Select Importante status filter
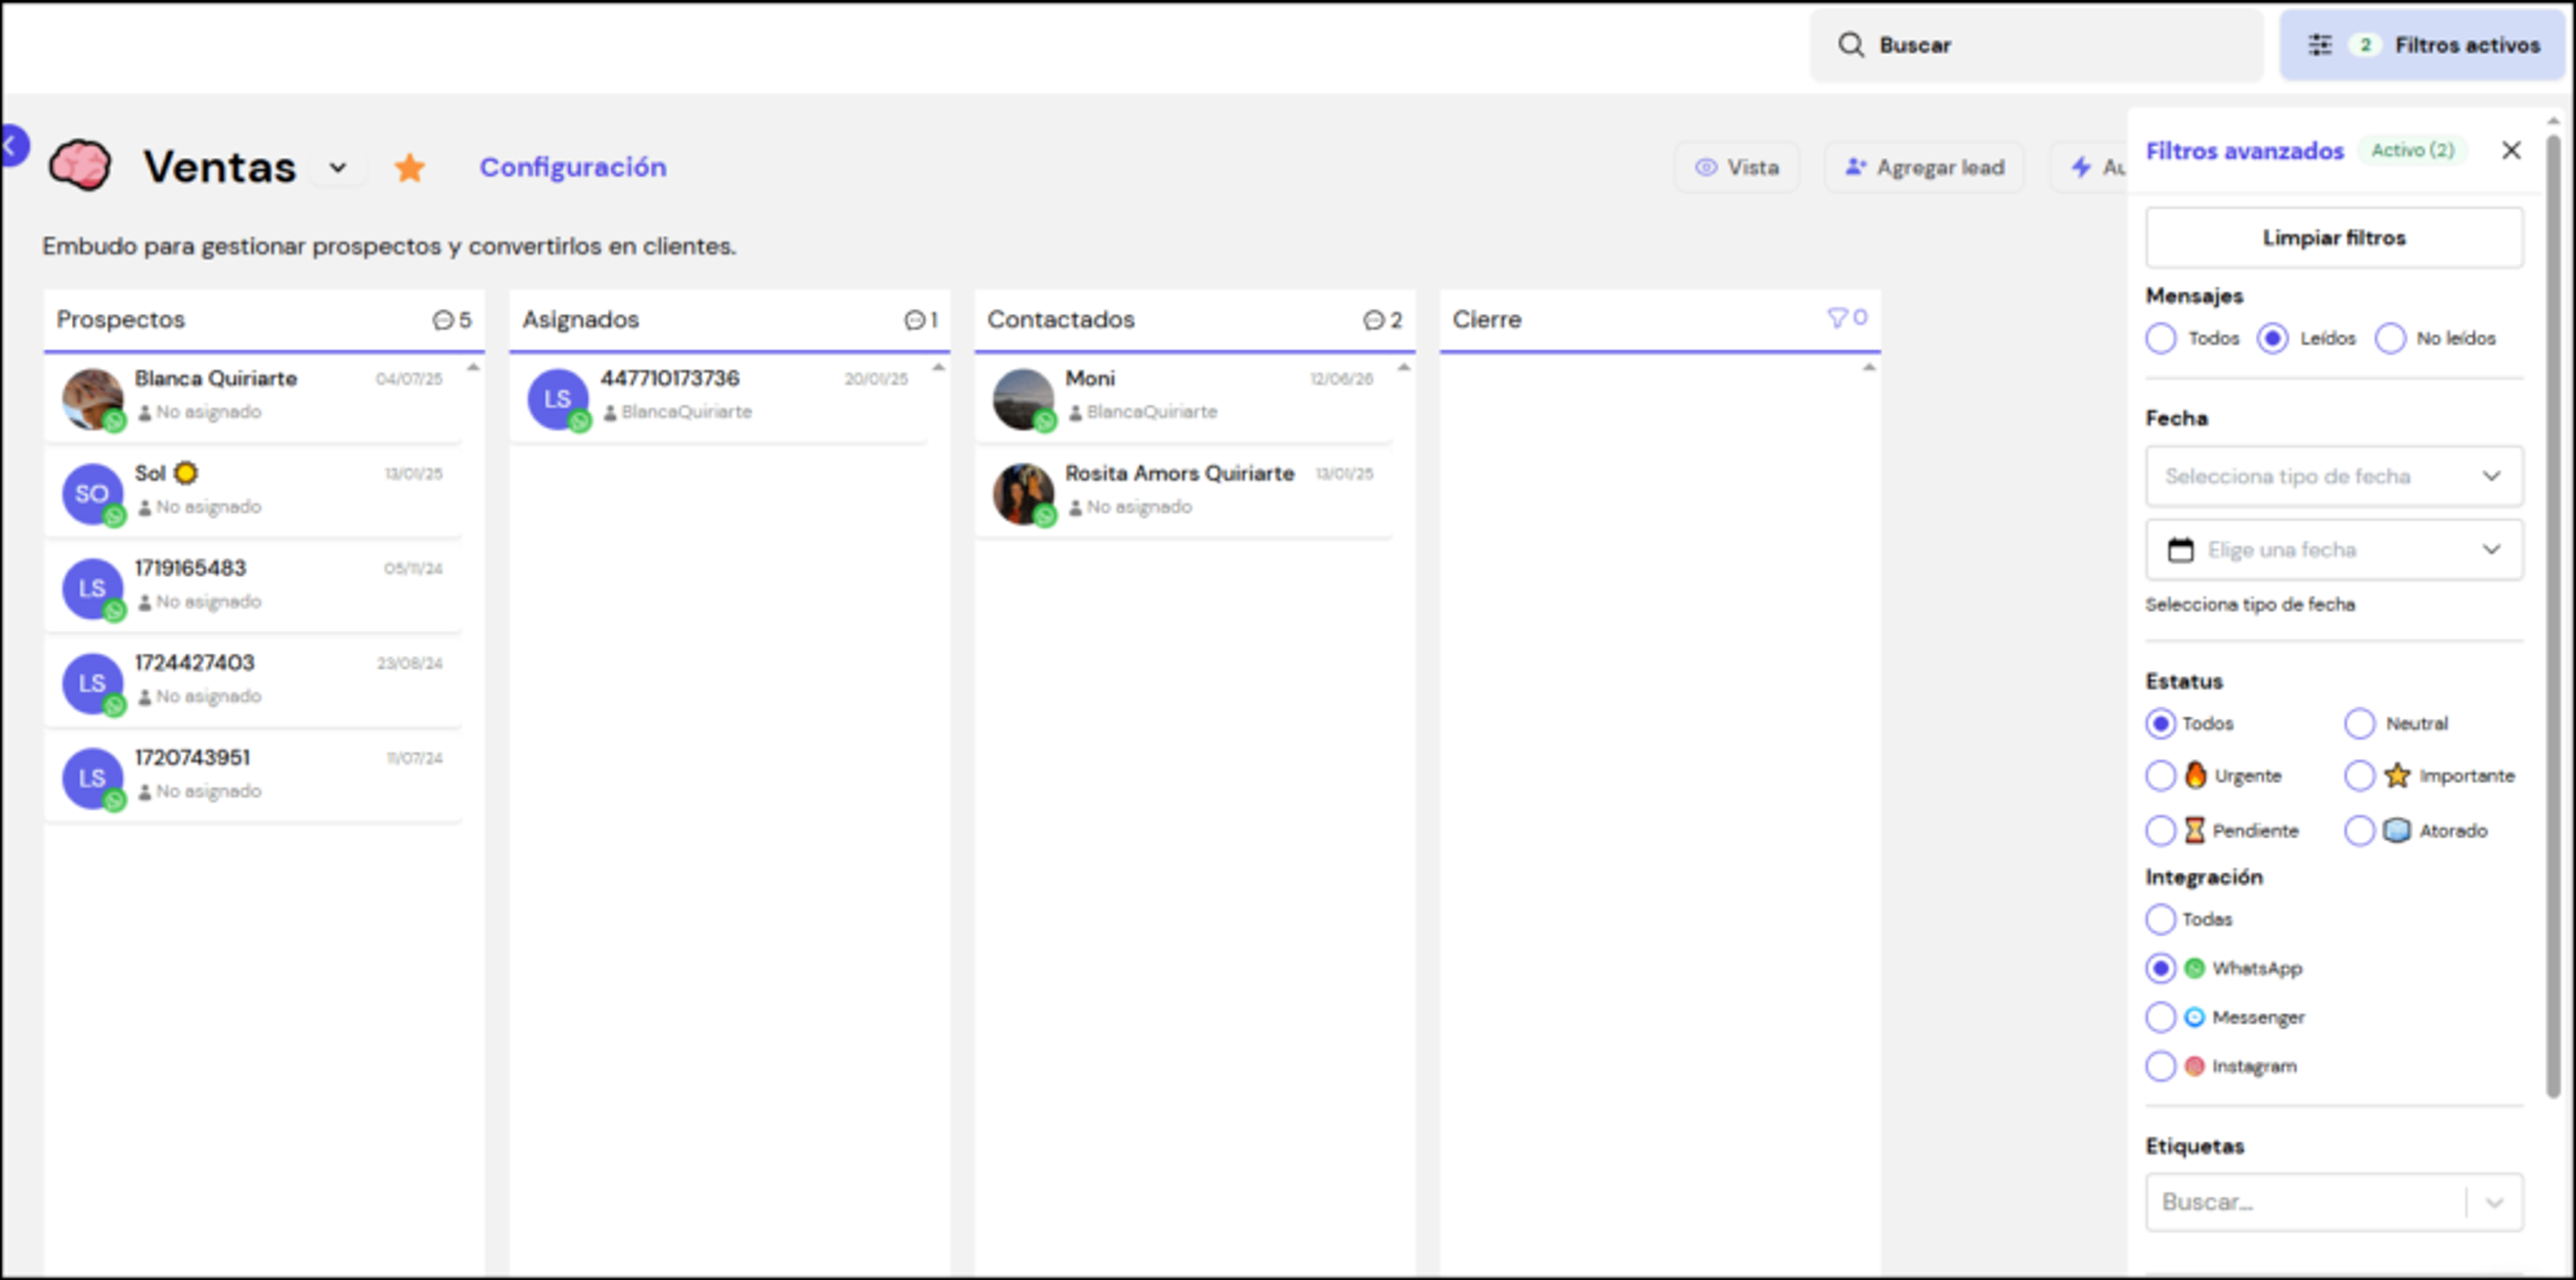This screenshot has height=1280, width=2576. (x=2359, y=776)
